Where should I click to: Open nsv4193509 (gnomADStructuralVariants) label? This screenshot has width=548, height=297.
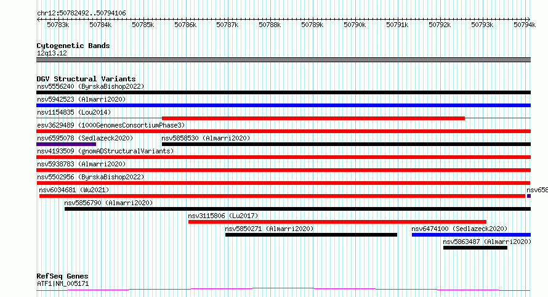105,151
